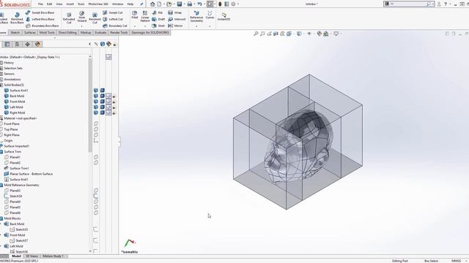Viewport: 469px width, 263px height.
Task: Expand the Linear Pattern dropdown arrow
Action: point(145,26)
